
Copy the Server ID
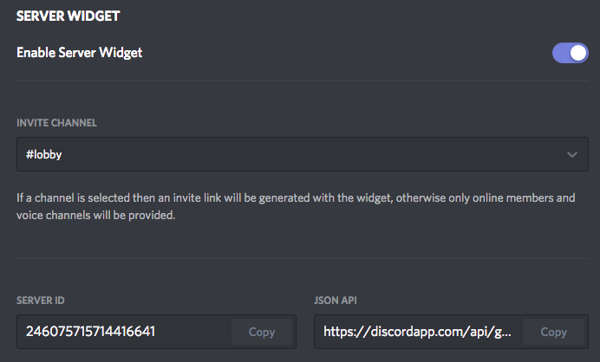(261, 331)
